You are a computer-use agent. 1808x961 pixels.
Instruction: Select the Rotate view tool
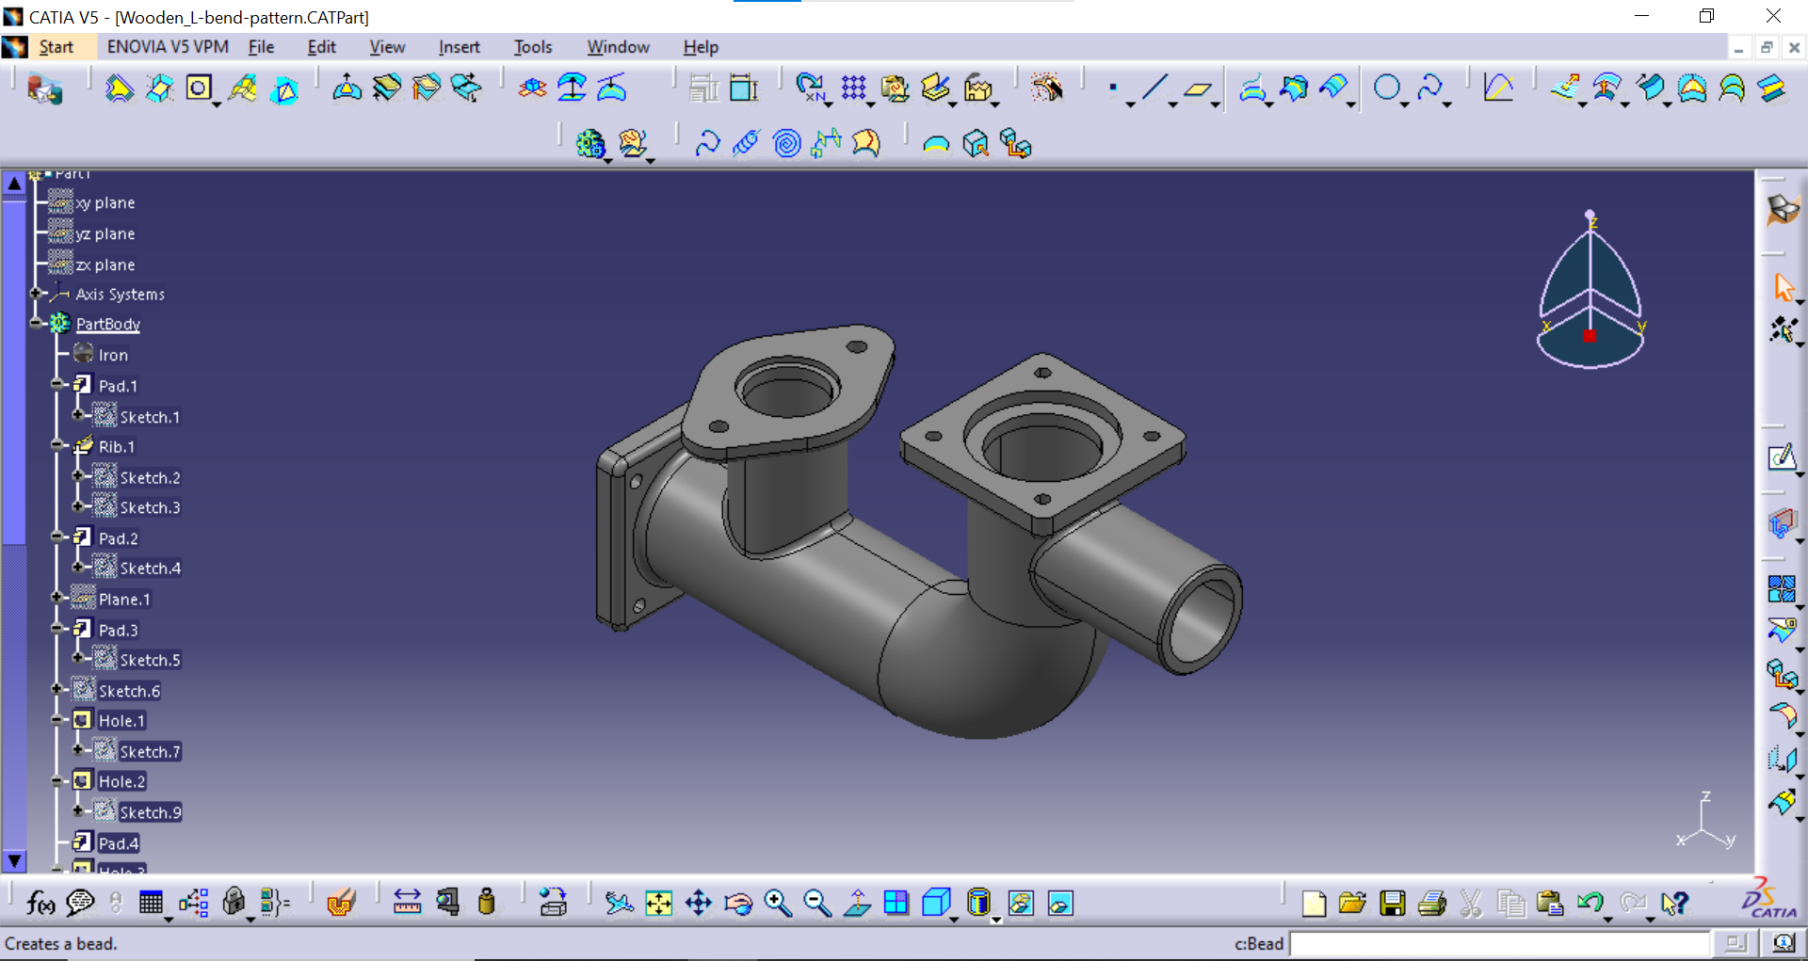click(738, 904)
